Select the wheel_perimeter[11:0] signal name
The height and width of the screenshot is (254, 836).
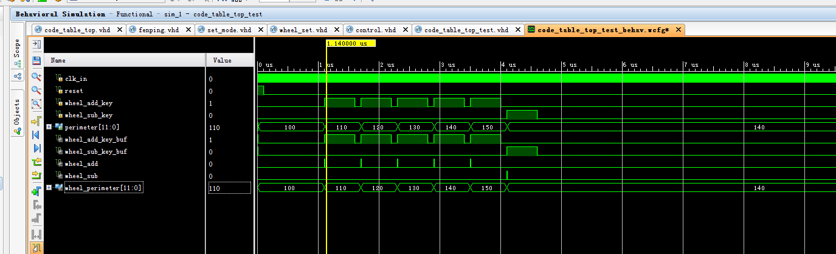103,188
